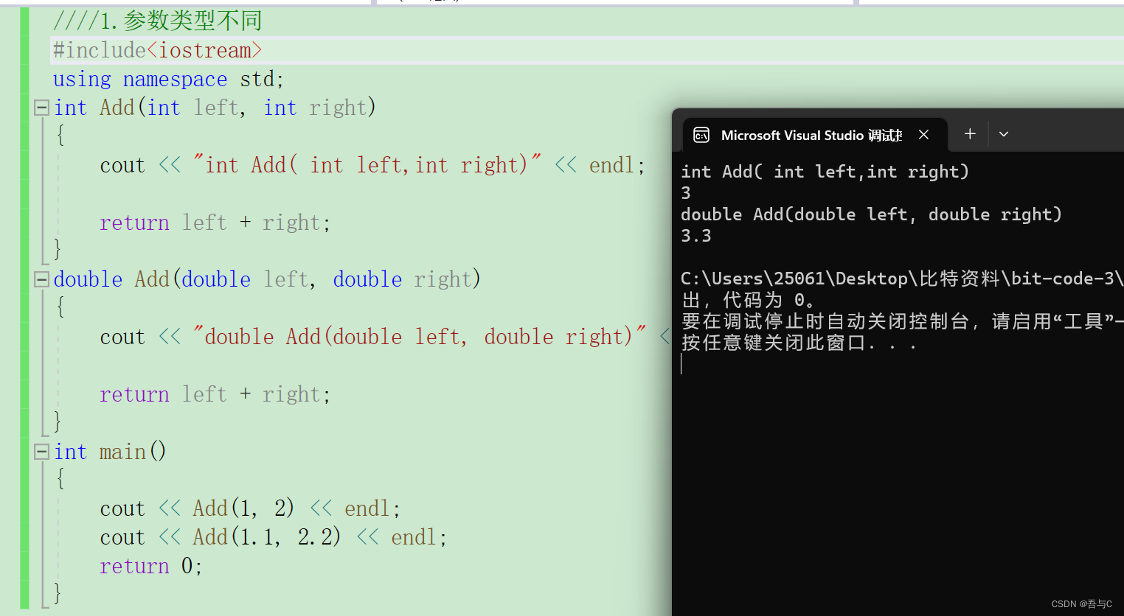The width and height of the screenshot is (1124, 616).
Task: Click console output 'double Add(double left, double right)'
Action: [x=871, y=214]
